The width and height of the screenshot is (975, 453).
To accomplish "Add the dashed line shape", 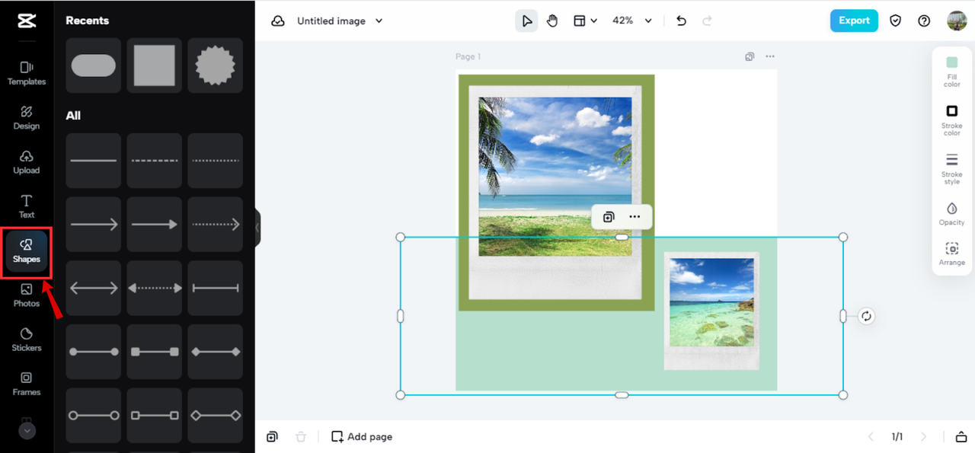I will [155, 161].
